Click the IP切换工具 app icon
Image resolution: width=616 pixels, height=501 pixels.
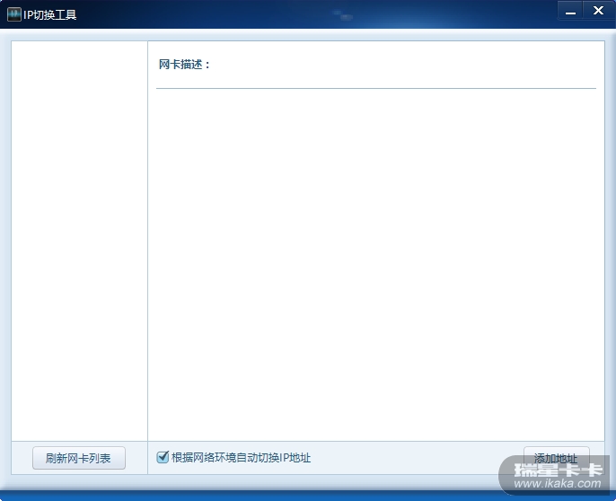[x=14, y=14]
